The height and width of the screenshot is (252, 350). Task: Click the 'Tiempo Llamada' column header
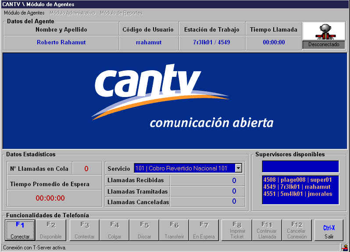pyautogui.click(x=273, y=29)
